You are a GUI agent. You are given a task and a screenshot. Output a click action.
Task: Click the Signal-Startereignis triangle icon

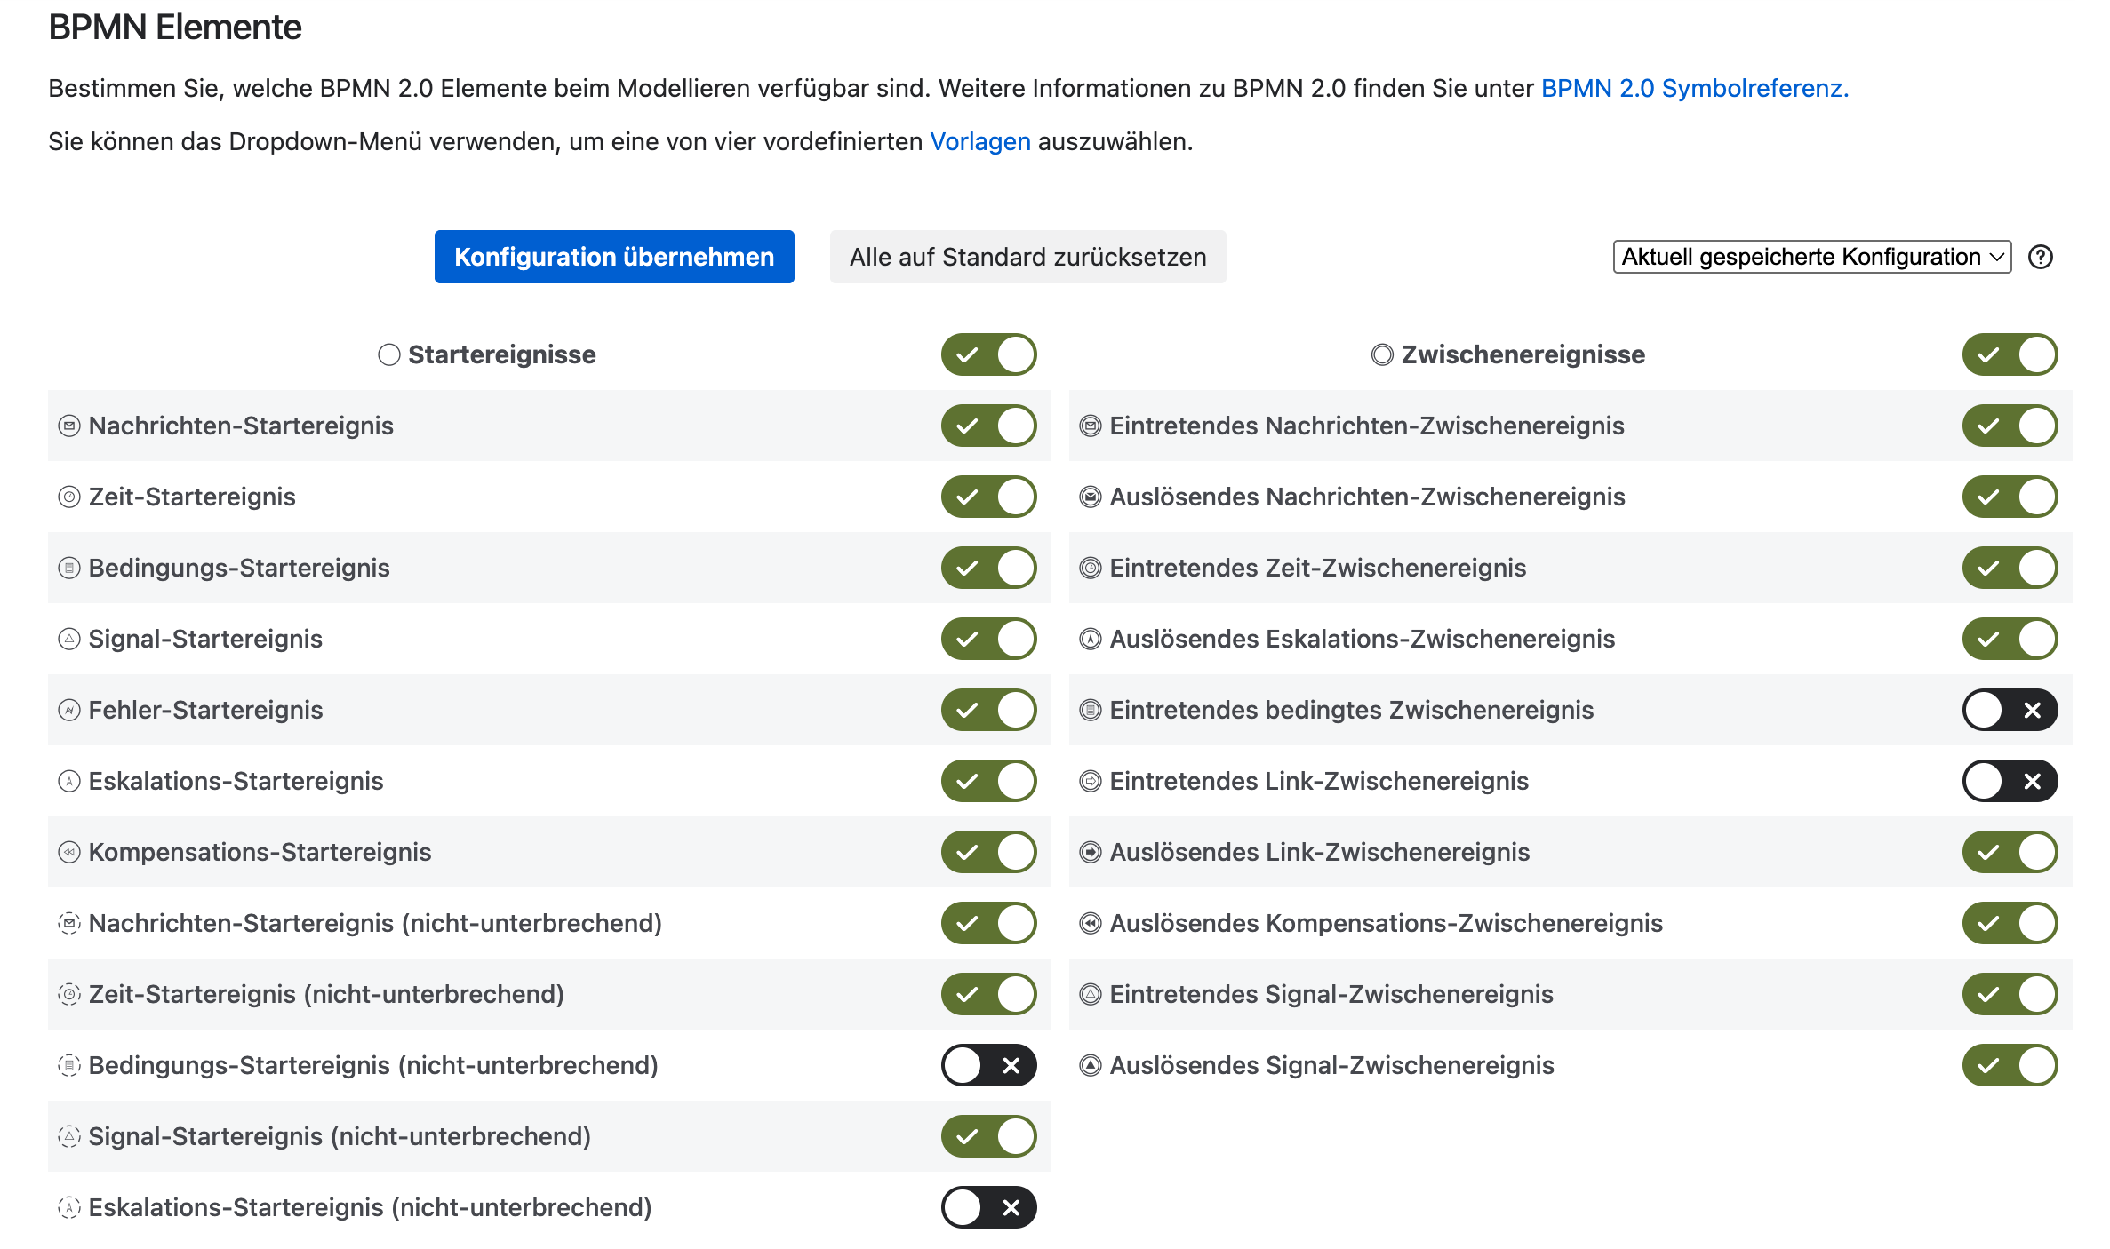point(69,639)
